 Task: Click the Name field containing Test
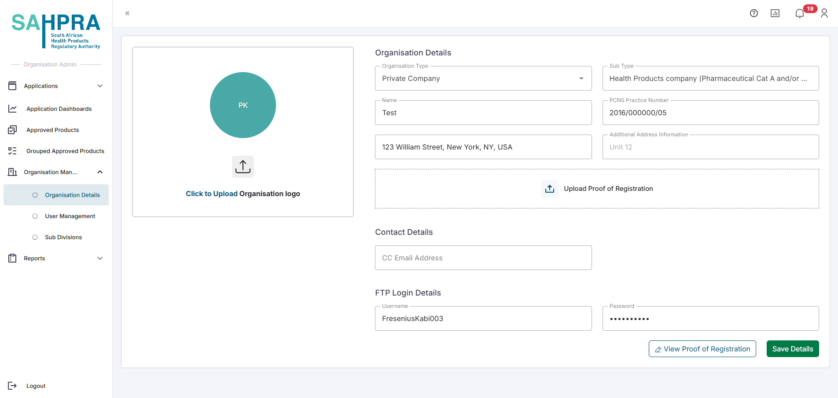tap(483, 113)
